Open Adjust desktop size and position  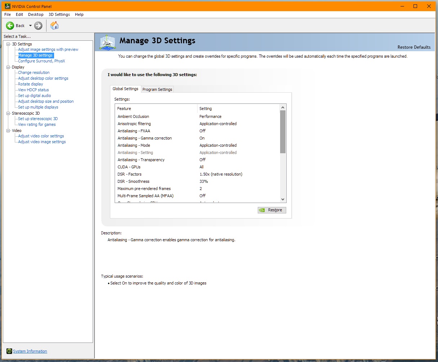(46, 101)
